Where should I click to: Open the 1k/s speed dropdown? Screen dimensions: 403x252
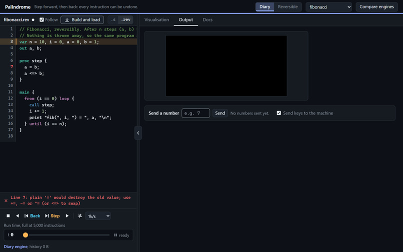tap(98, 216)
